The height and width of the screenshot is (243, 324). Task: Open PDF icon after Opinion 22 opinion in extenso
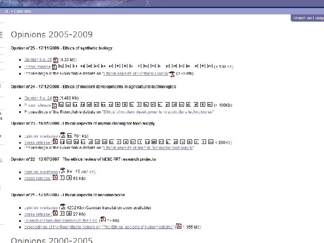(63, 171)
